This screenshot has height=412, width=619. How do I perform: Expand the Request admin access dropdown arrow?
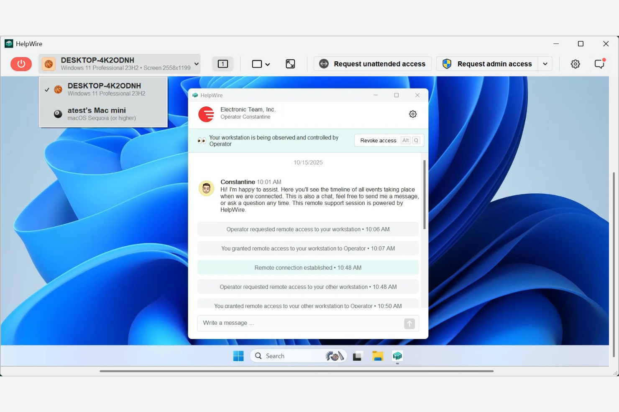point(545,63)
